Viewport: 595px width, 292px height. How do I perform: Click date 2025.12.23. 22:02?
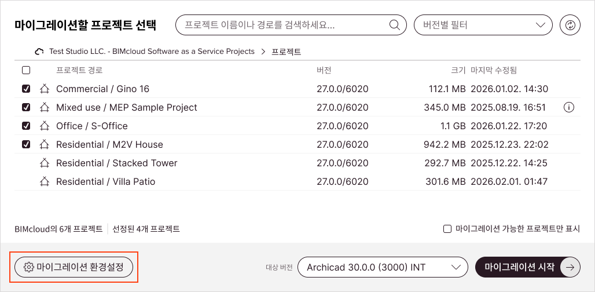click(x=509, y=144)
